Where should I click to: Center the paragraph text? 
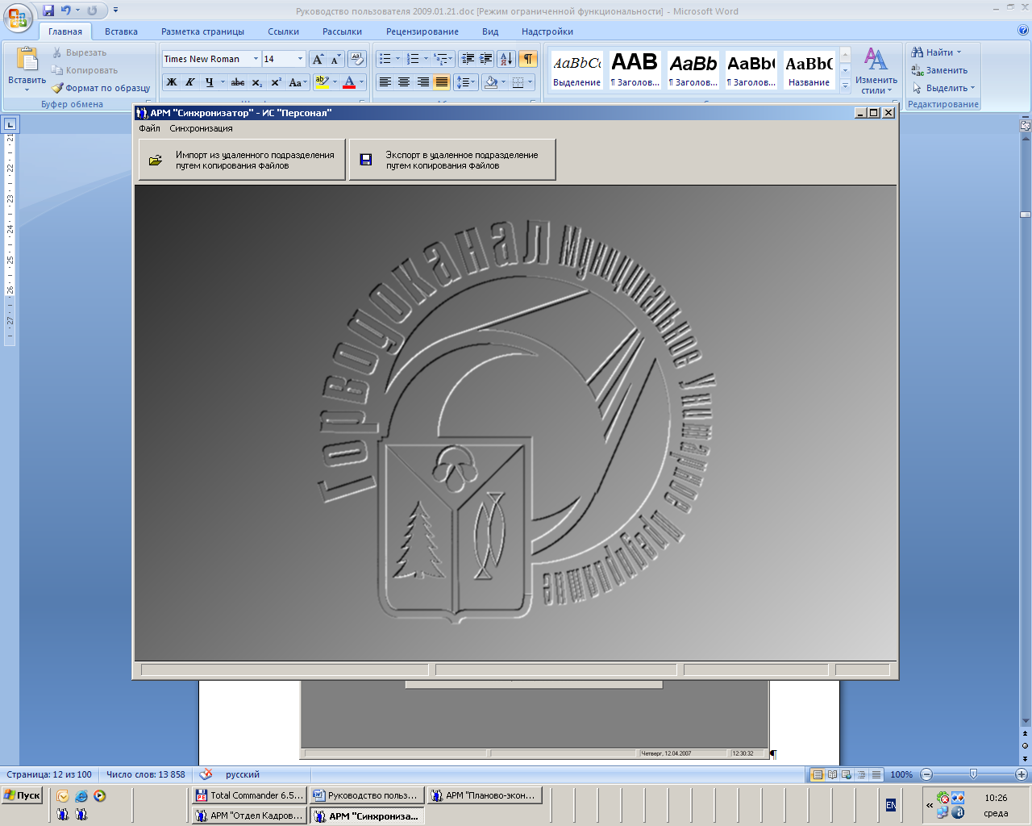click(404, 82)
